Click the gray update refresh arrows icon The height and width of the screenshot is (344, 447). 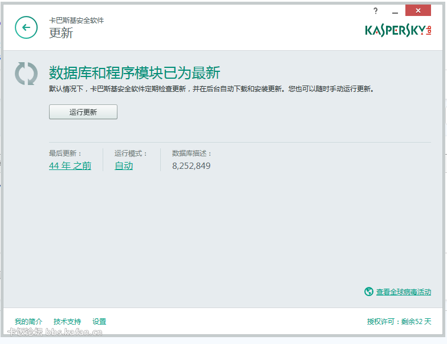point(26,74)
